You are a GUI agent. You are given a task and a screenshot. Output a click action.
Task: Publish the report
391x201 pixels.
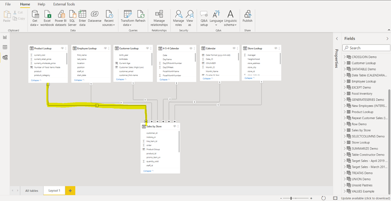coord(247,16)
